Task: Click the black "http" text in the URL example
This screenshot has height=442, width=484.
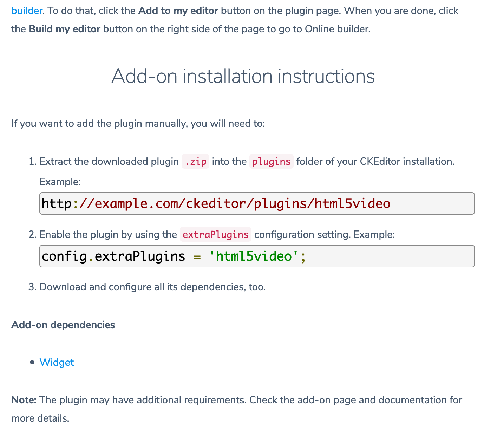Action: pyautogui.click(x=57, y=203)
